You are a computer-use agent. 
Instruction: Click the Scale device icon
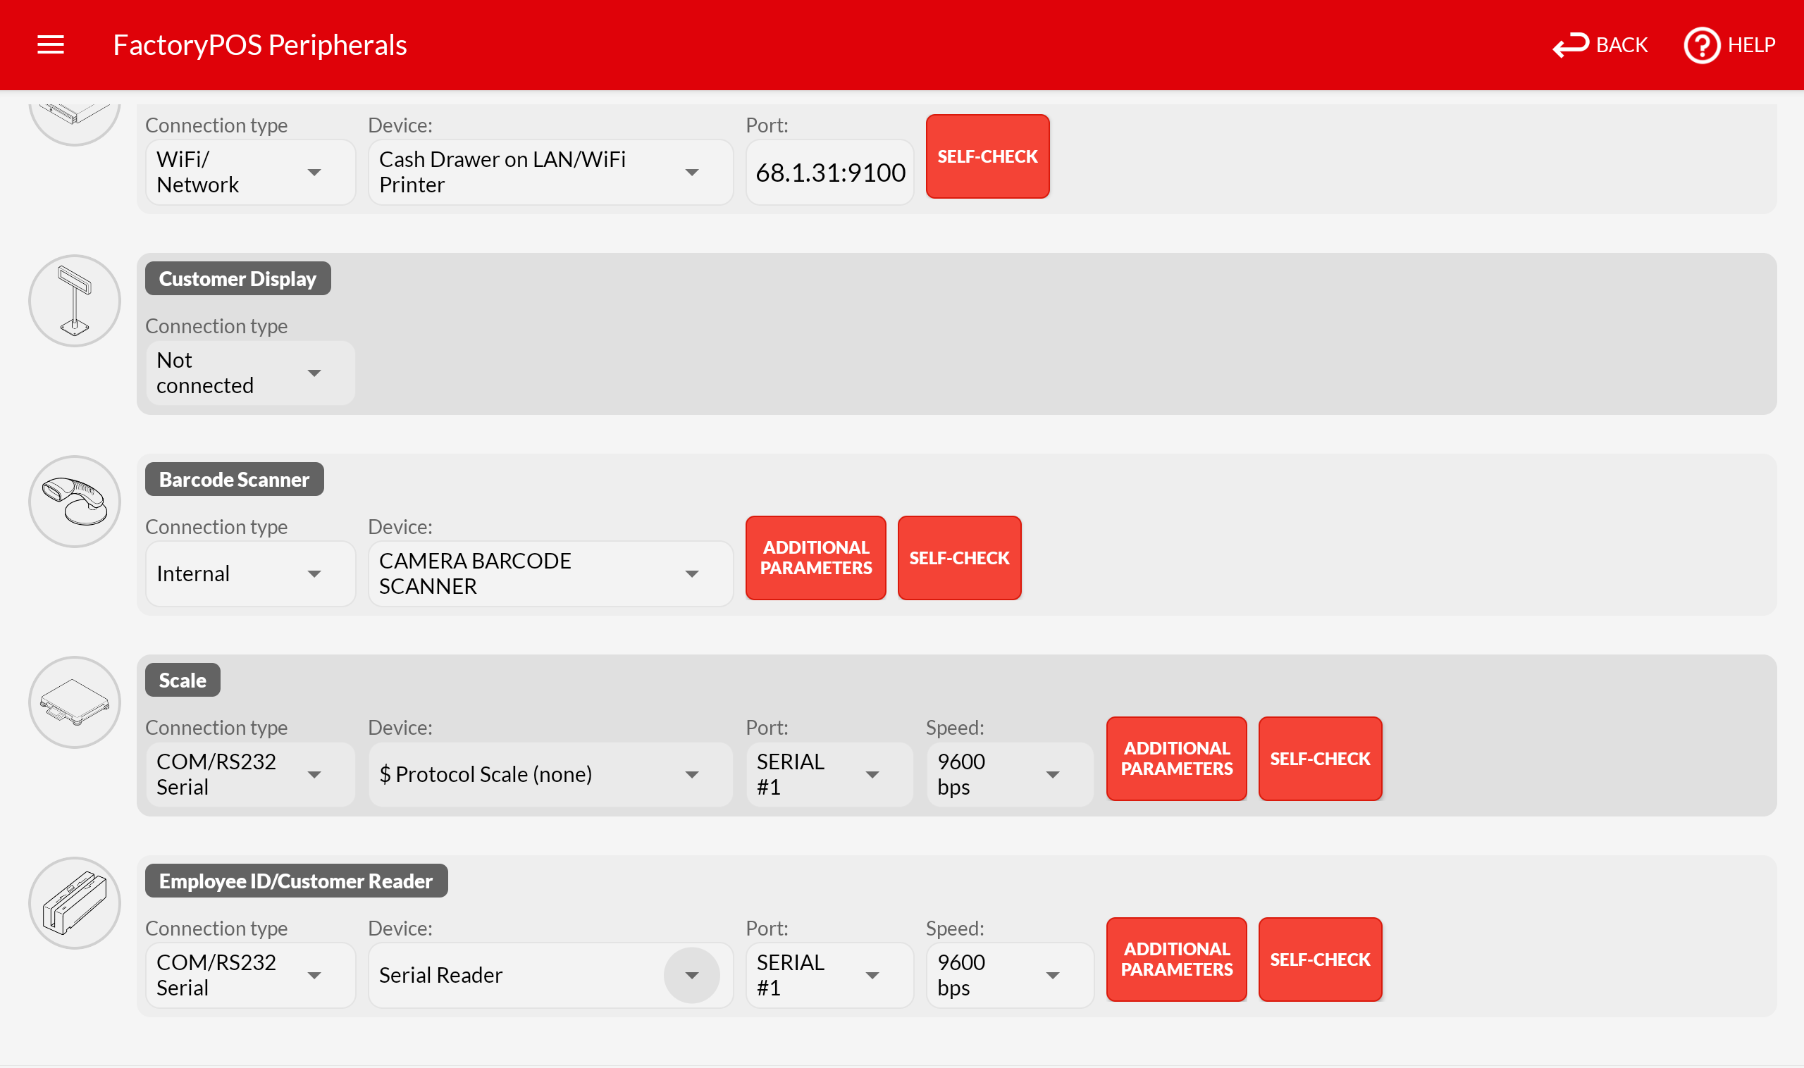[x=74, y=702]
